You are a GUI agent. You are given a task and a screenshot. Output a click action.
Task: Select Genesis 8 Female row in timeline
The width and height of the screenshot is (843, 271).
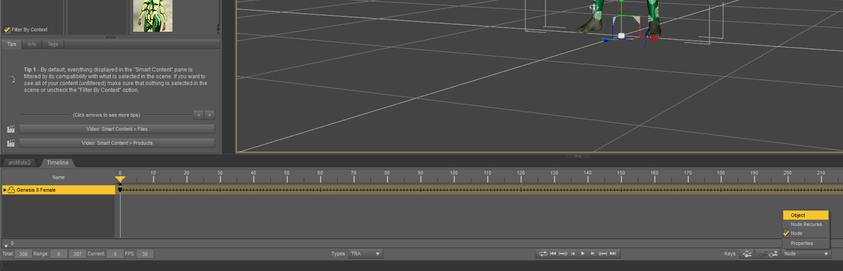click(x=59, y=190)
